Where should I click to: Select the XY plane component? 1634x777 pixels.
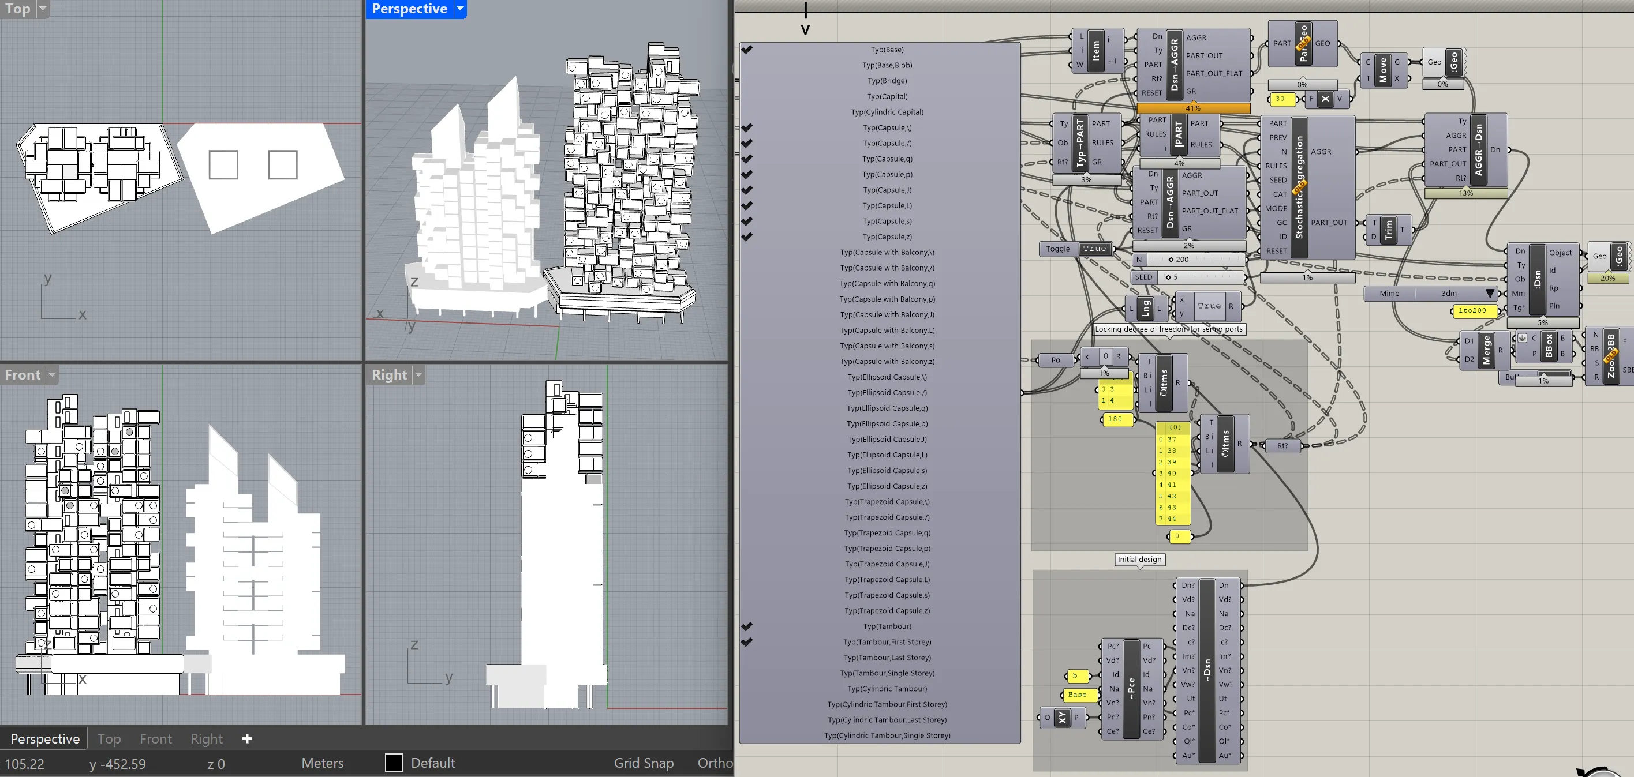(1062, 718)
